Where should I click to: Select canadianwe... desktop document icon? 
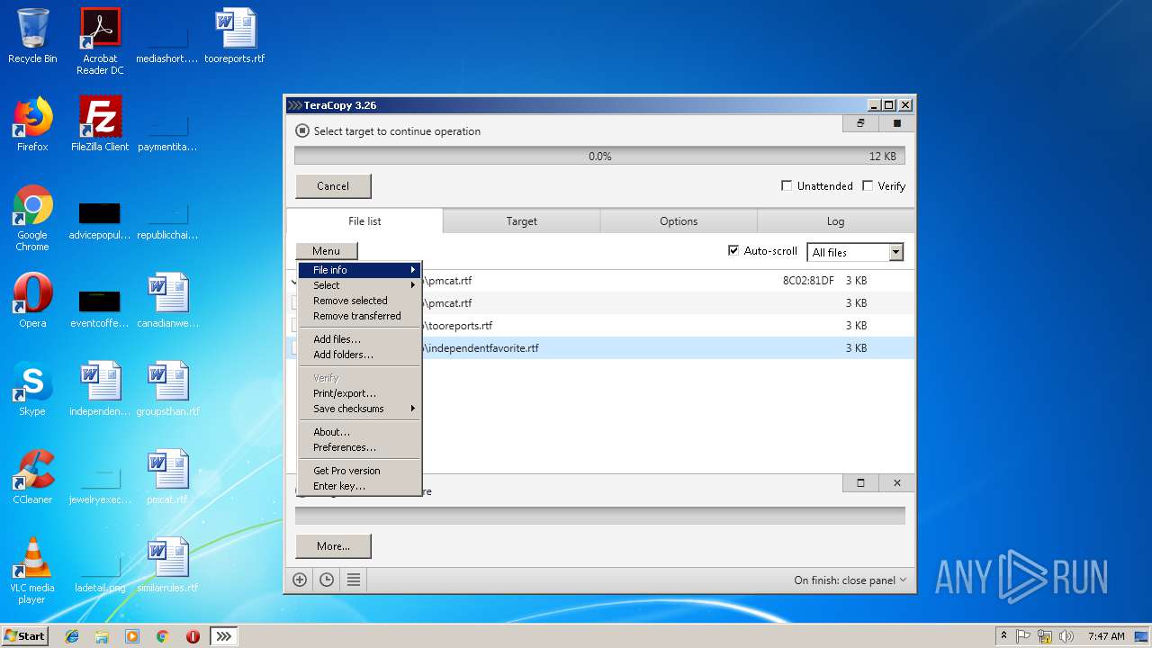tap(167, 301)
